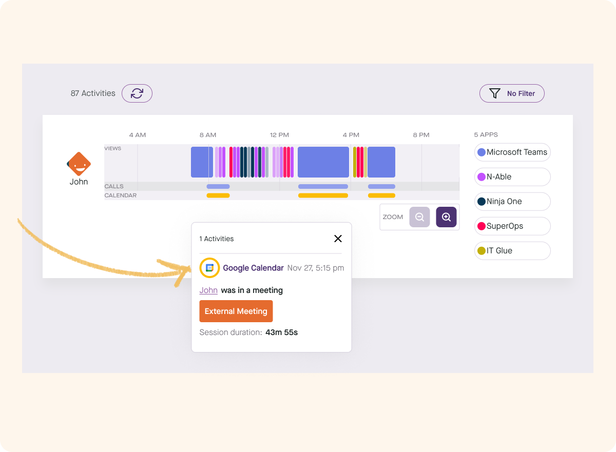Click the Nov 27, 5:15 pm timestamp

(x=316, y=268)
